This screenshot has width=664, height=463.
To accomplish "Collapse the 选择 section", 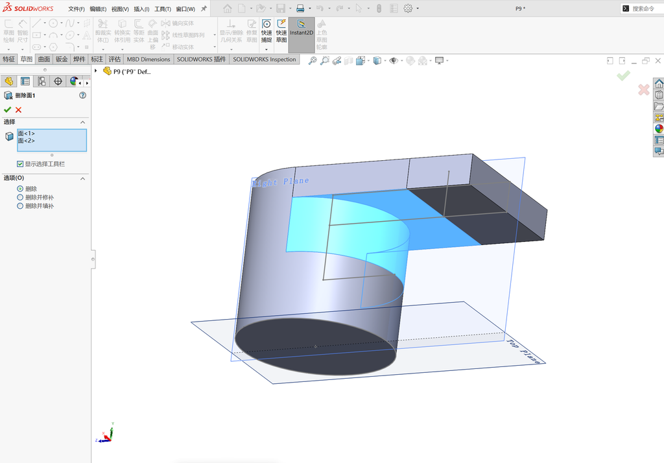I will [82, 122].
